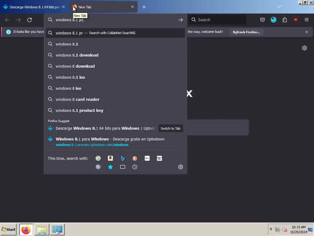Go back with the back arrow
The width and height of the screenshot is (314, 236).
[x=7, y=20]
